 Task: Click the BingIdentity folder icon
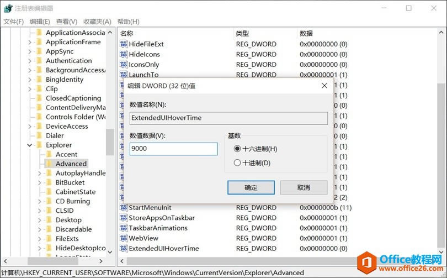(39, 80)
